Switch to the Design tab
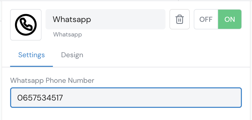Image resolution: width=252 pixels, height=120 pixels. pyautogui.click(x=72, y=55)
